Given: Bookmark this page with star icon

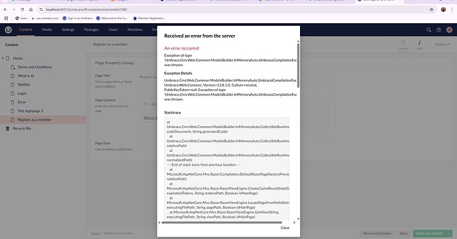Looking at the screenshot, I should pyautogui.click(x=431, y=10).
